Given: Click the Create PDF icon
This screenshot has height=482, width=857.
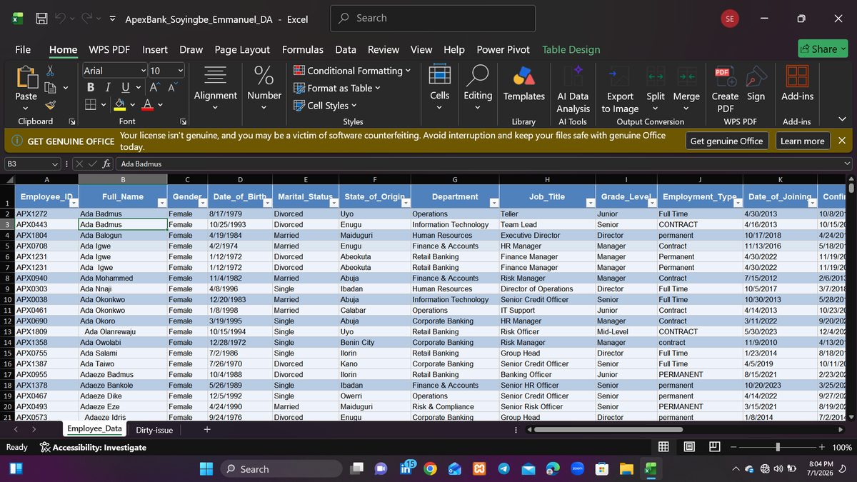Looking at the screenshot, I should (725, 75).
